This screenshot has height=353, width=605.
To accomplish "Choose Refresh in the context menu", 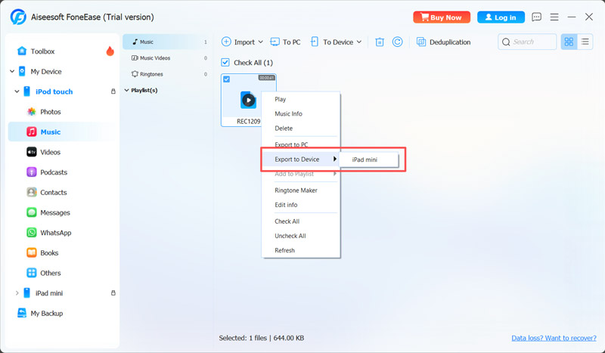I will pyautogui.click(x=285, y=250).
